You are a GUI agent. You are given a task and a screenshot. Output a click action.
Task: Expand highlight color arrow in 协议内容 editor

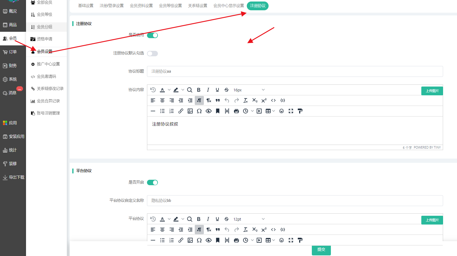pos(183,90)
